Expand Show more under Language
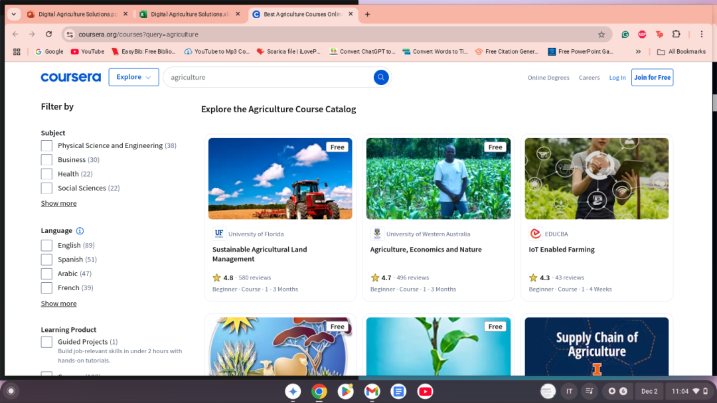 (58, 303)
